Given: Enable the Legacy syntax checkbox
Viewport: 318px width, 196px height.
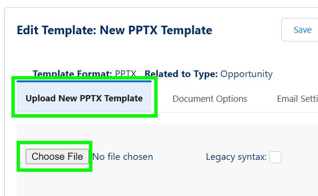Looking at the screenshot, I should tap(275, 157).
